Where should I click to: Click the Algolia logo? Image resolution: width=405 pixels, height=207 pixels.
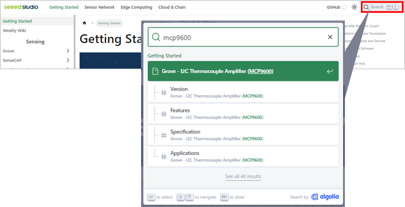325,197
